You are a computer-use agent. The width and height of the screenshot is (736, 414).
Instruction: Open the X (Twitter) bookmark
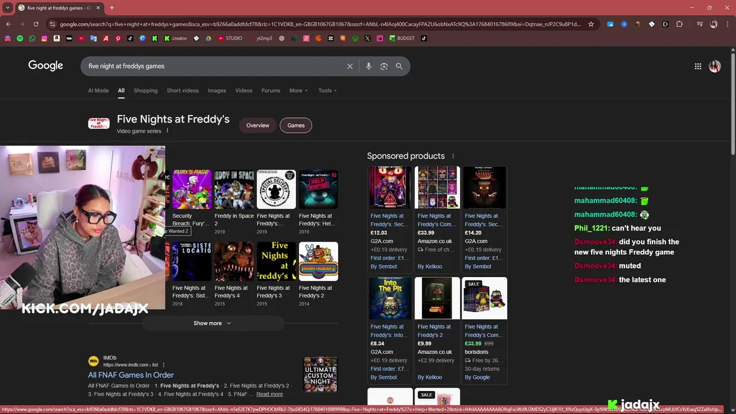coord(367,39)
